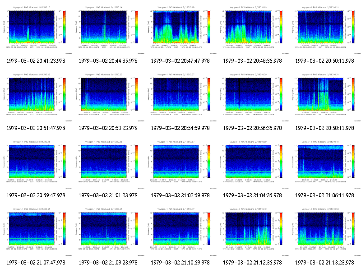
Task: Click the caption 1979-03-02 20:53:23.978
Action: [x=108, y=128]
